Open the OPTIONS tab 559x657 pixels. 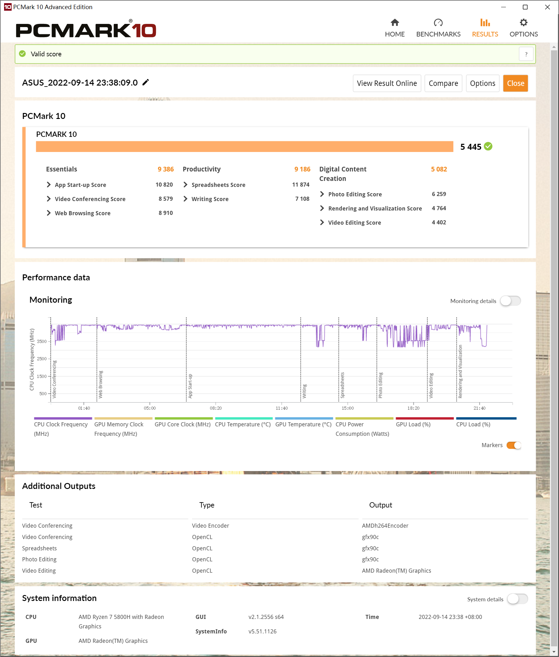click(523, 28)
